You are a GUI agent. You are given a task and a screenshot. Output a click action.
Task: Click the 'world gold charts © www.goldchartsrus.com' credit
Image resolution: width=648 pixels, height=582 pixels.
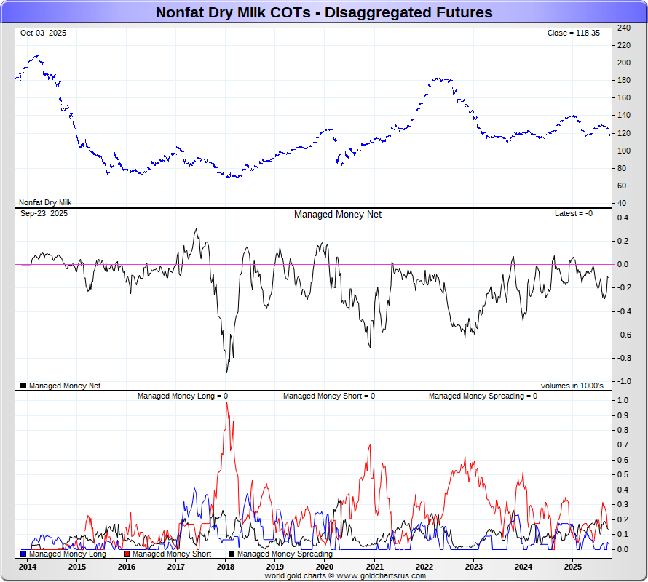click(x=345, y=575)
